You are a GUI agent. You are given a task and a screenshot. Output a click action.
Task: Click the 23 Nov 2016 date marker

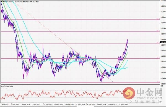click(x=102, y=104)
